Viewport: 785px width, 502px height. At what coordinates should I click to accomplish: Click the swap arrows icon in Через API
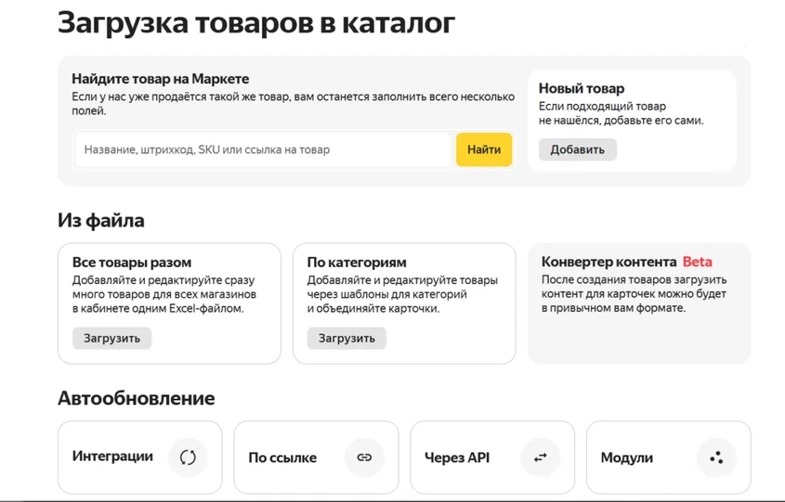540,457
